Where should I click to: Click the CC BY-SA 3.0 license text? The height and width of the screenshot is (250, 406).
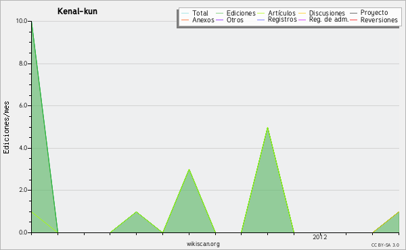click(x=385, y=245)
